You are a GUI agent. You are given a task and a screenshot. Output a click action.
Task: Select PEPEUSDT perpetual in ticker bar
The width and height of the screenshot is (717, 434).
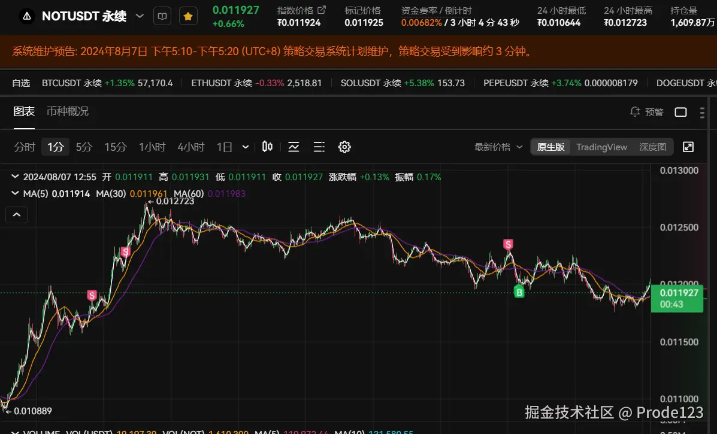coord(561,83)
